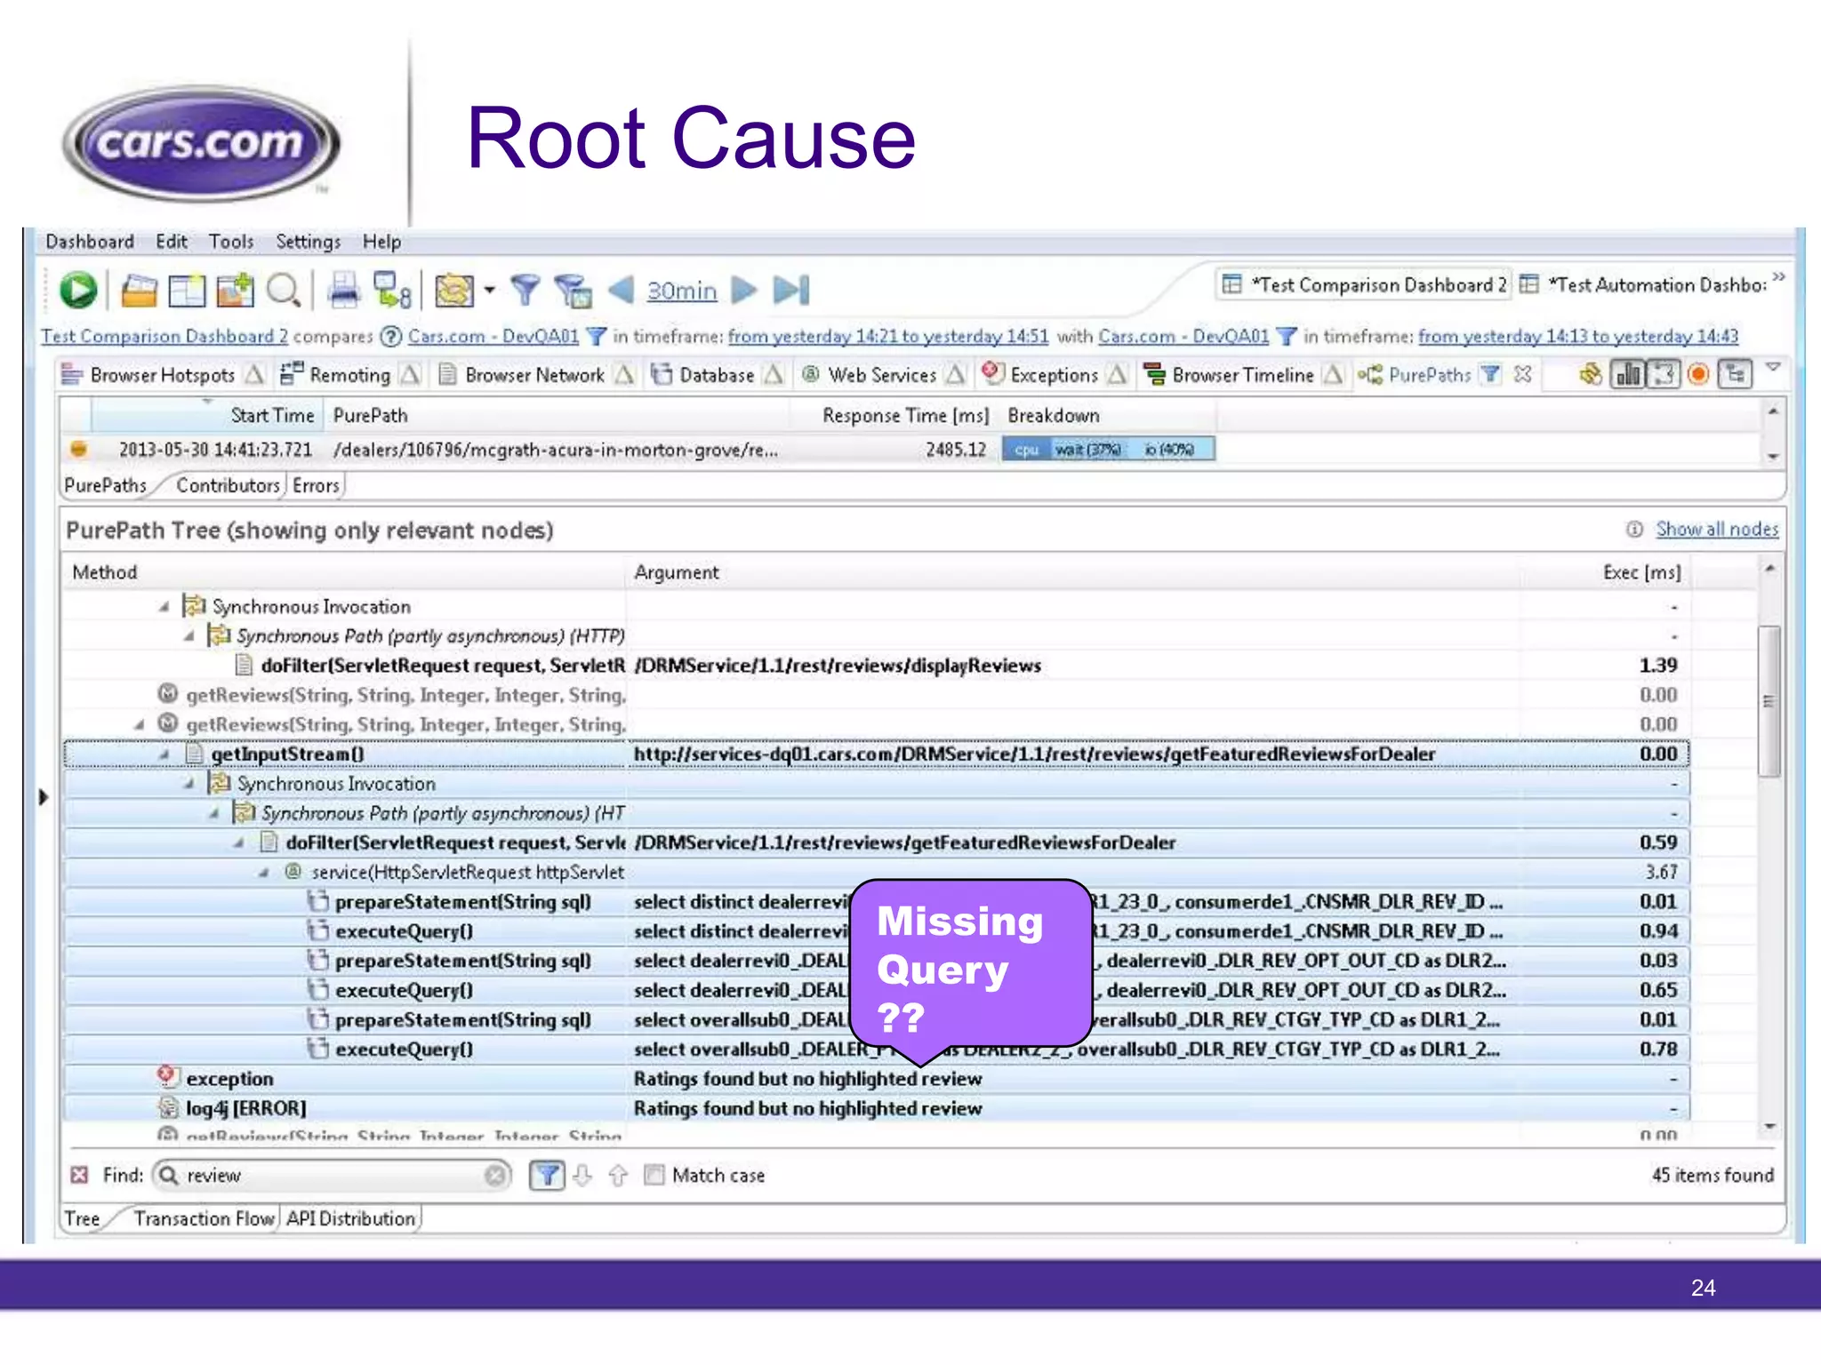
Task: Open the Dashboard menu
Action: click(90, 242)
